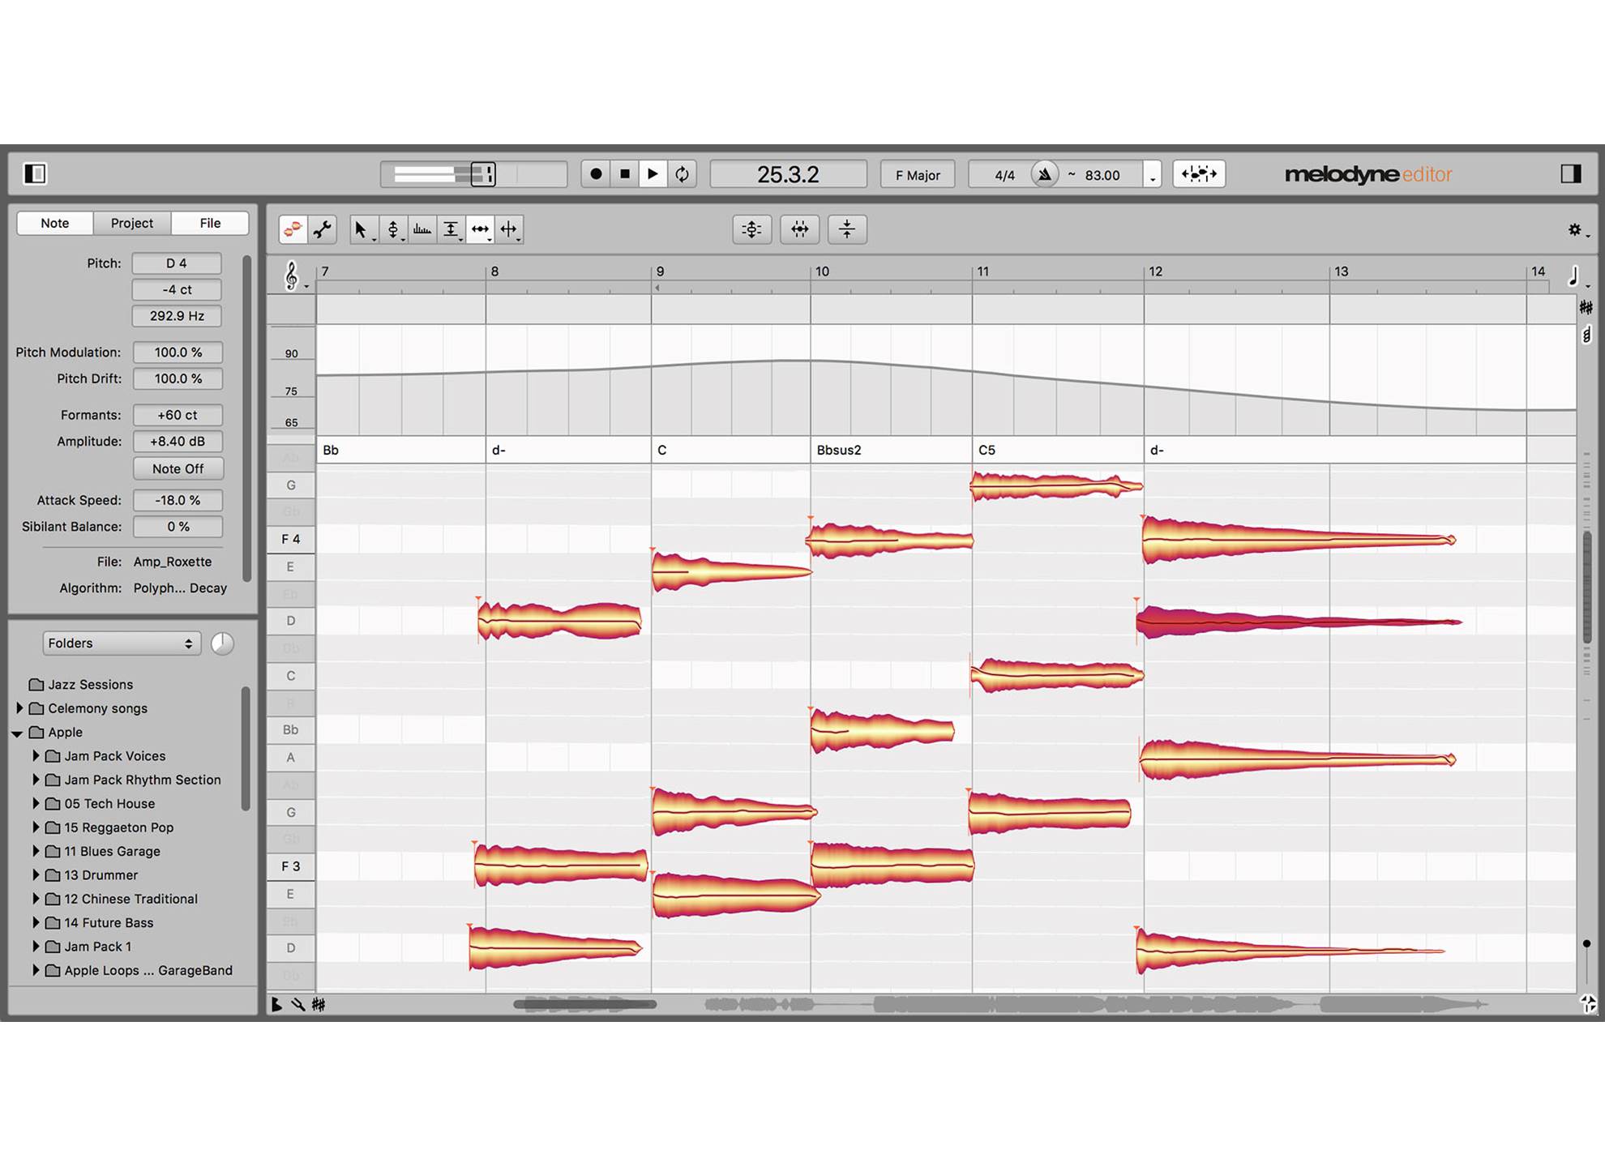Screen dimensions: 1605x1167
Task: Open the Correct Pitch macro
Action: [752, 229]
